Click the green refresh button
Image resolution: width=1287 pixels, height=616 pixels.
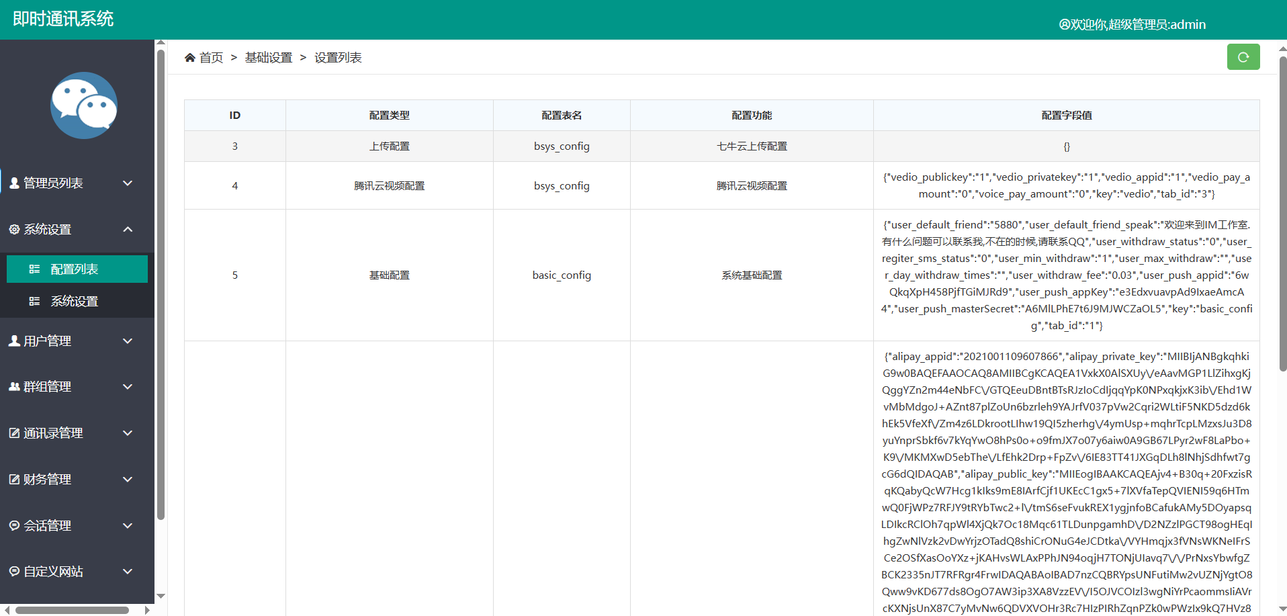click(1243, 57)
